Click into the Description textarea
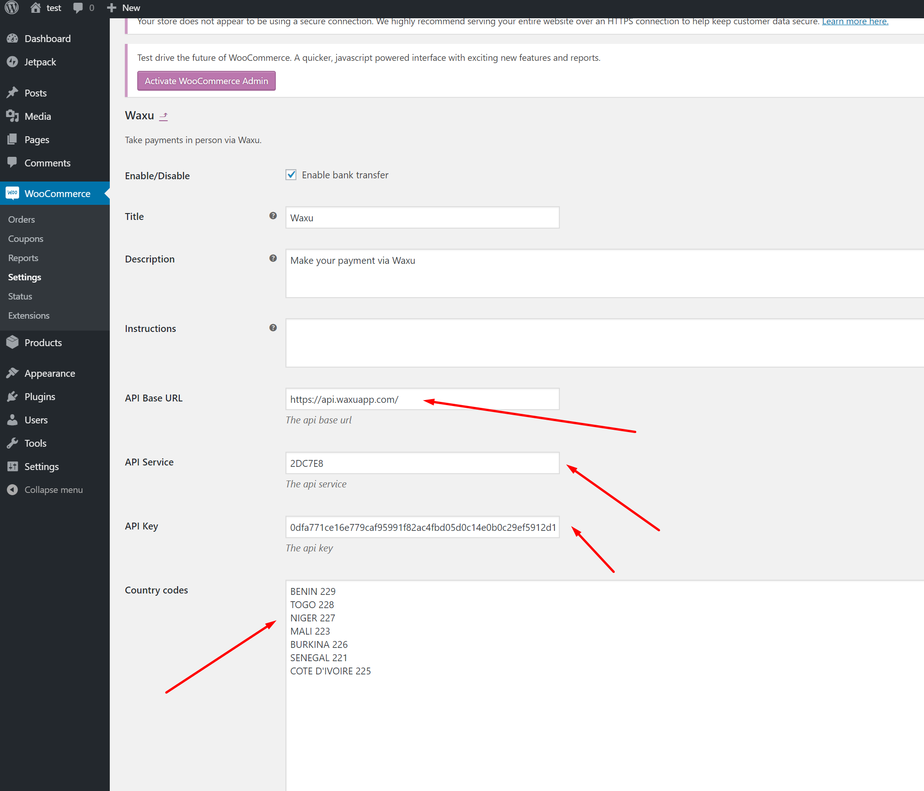 (x=605, y=273)
